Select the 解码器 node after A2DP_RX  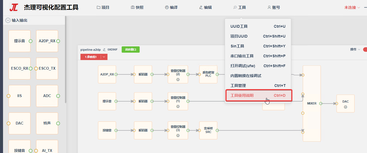pyautogui.click(x=143, y=74)
